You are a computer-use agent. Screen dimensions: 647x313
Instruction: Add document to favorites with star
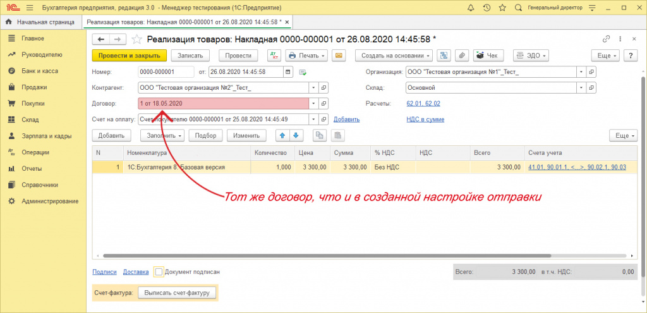(136, 39)
